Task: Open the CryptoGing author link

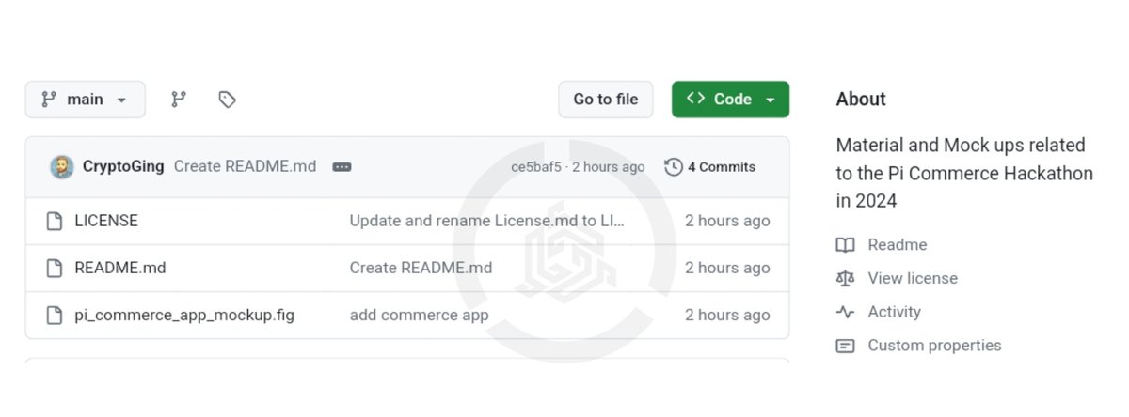Action: pos(123,166)
